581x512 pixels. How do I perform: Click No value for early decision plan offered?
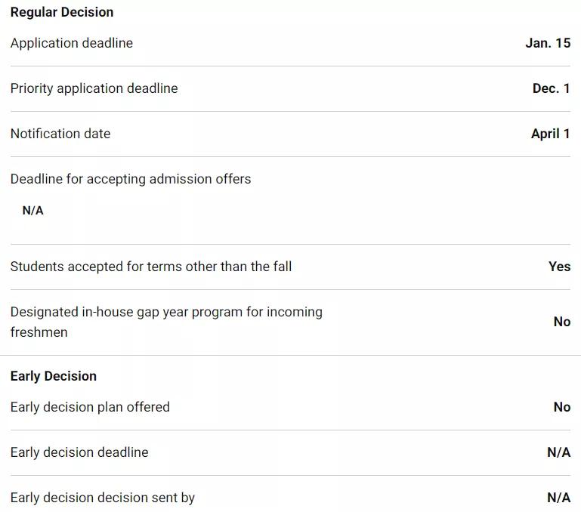561,407
